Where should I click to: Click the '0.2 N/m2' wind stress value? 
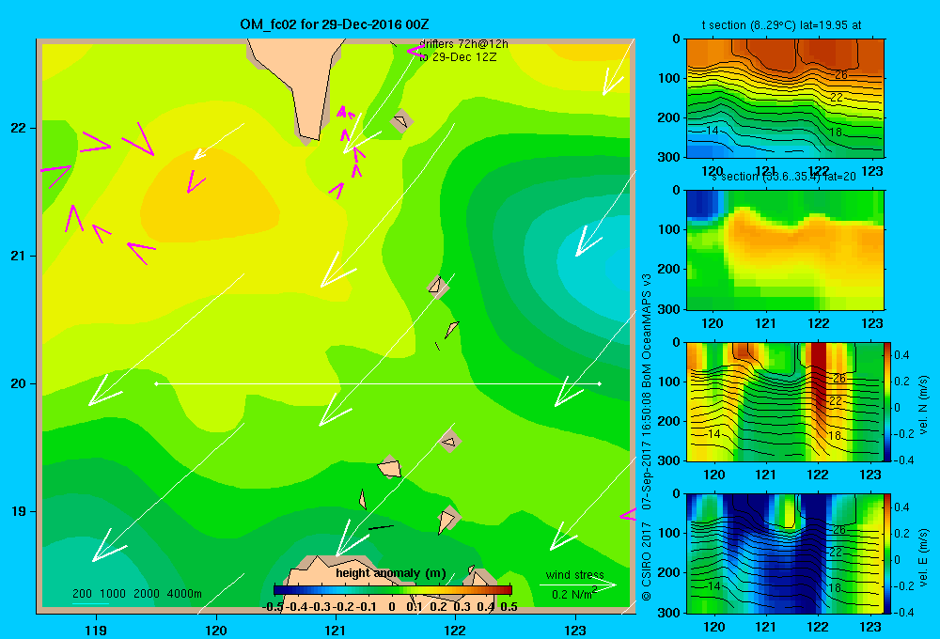[x=575, y=594]
